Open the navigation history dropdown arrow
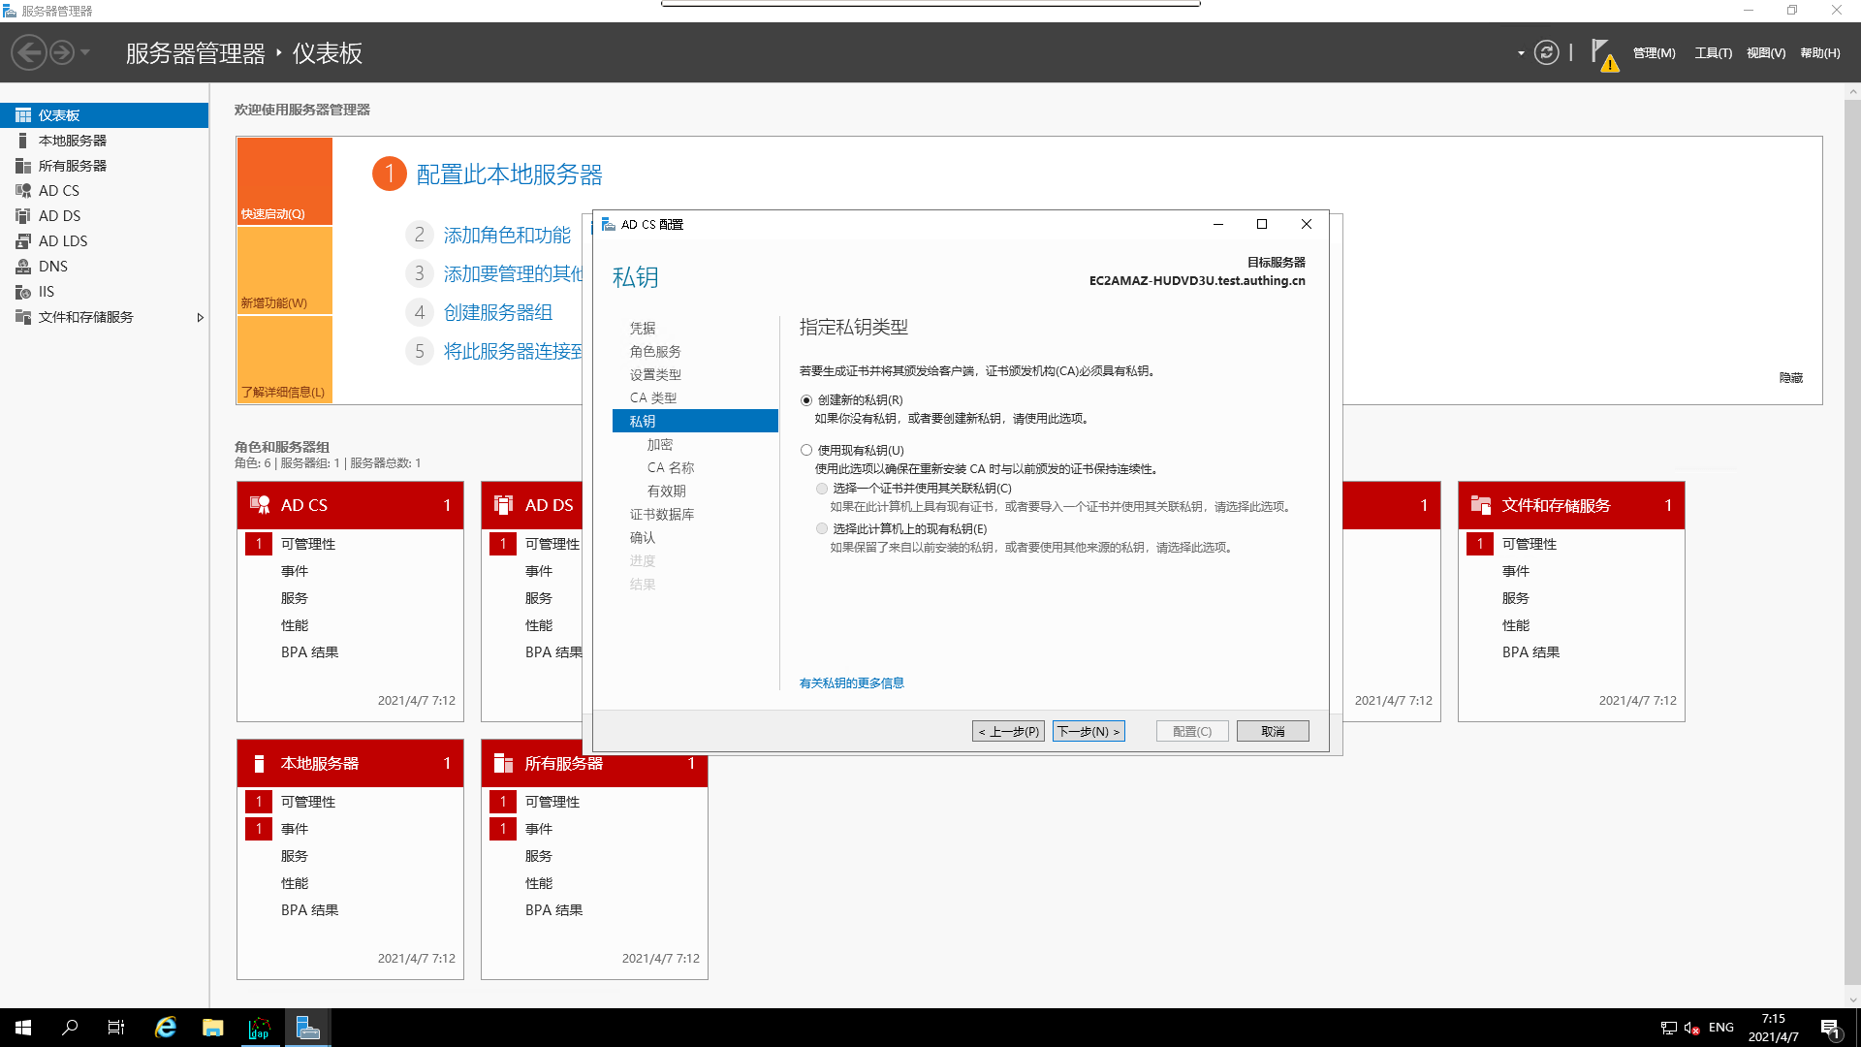This screenshot has width=1861, height=1047. (x=85, y=52)
